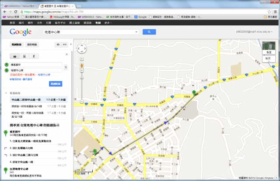
Task: Close the Yahoo b89643013 tab
Action: pyautogui.click(x=36, y=6)
